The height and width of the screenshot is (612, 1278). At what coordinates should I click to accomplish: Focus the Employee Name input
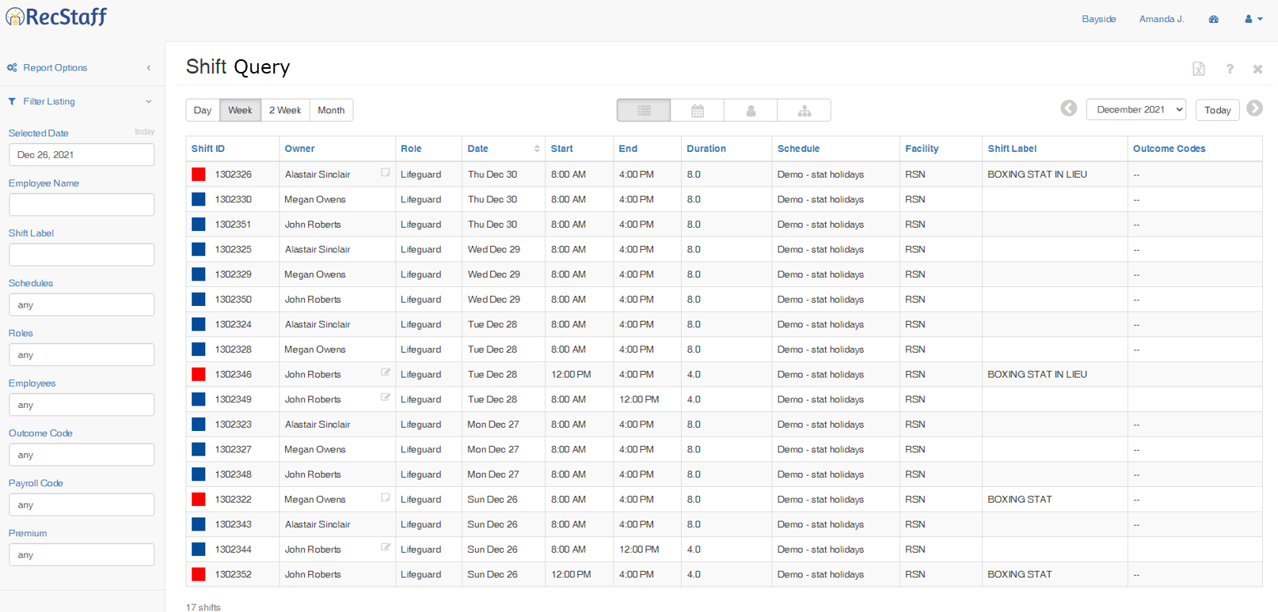click(x=82, y=205)
